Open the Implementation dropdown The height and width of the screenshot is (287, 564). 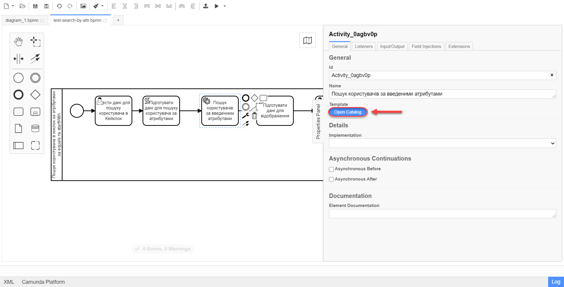pos(442,143)
